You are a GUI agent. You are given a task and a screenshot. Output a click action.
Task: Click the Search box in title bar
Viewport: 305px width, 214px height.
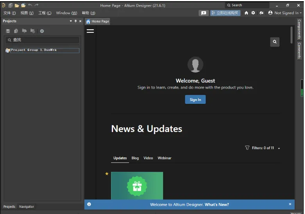click(247, 5)
